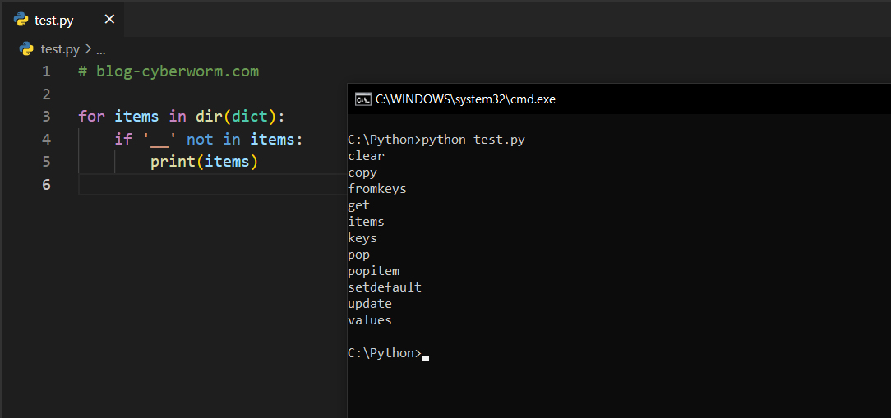
Task: Click the 'python test.py' command in terminal
Action: (473, 140)
